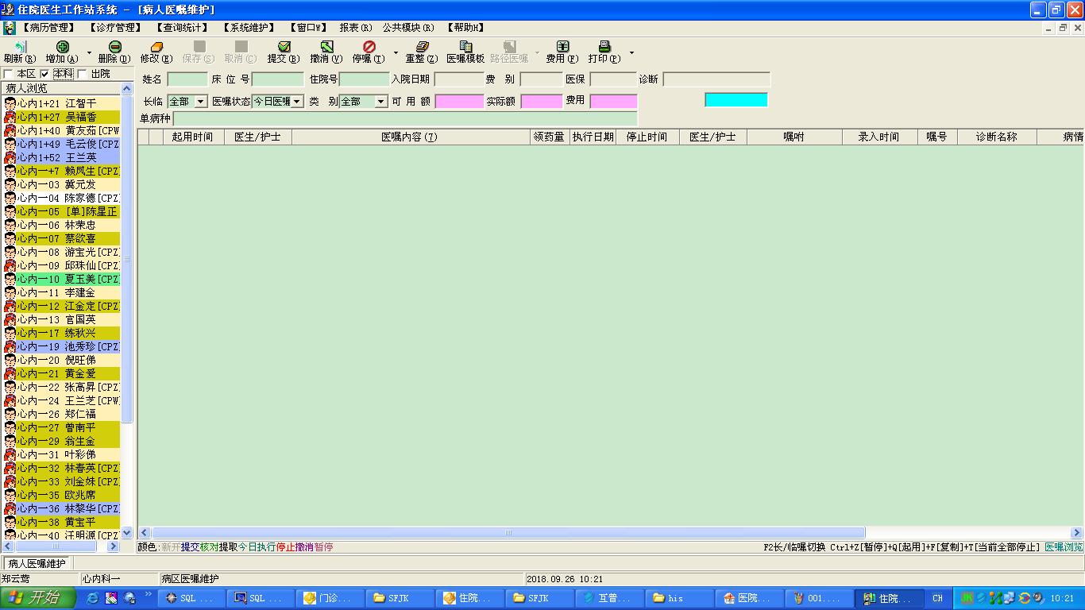This screenshot has height=610, width=1085.
Task: Click the 医嘱内容(Z) column header
Action: [411, 137]
